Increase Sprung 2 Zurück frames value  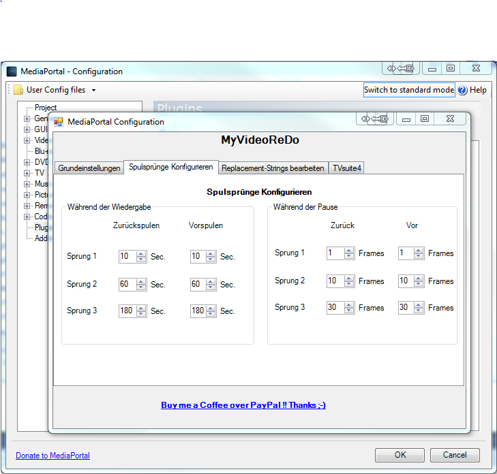coord(349,279)
